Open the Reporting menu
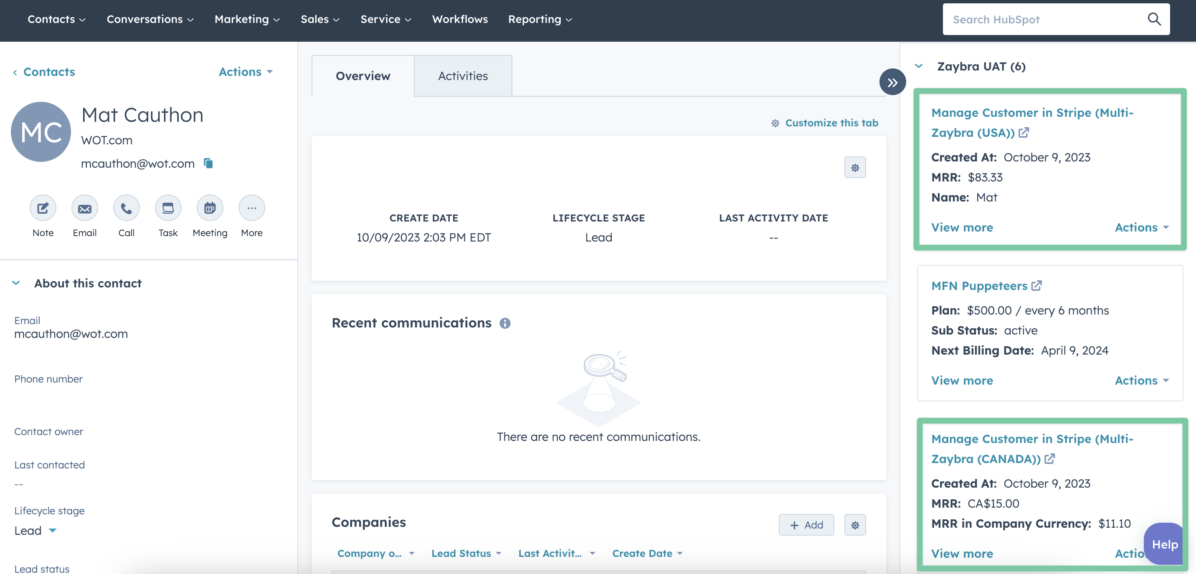This screenshot has height=574, width=1196. 540,19
